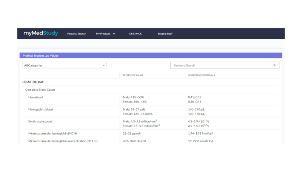Click the value Male: 14–17 g/dL
This screenshot has height=172, width=302.
pos(134,109)
